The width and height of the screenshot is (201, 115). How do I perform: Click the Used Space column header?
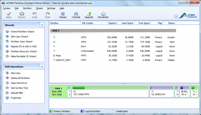[x=126, y=23]
